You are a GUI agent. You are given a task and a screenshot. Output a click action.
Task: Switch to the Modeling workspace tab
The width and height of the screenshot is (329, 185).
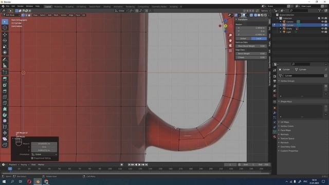pos(58,7)
